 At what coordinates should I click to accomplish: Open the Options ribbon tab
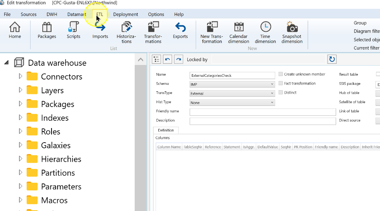click(x=156, y=14)
